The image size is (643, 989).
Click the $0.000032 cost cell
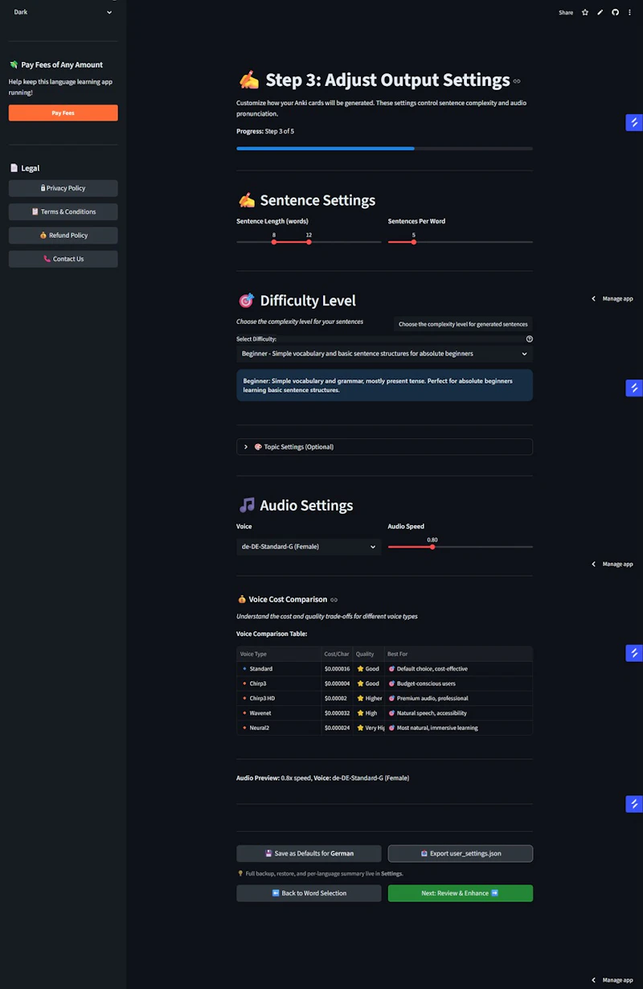(337, 713)
